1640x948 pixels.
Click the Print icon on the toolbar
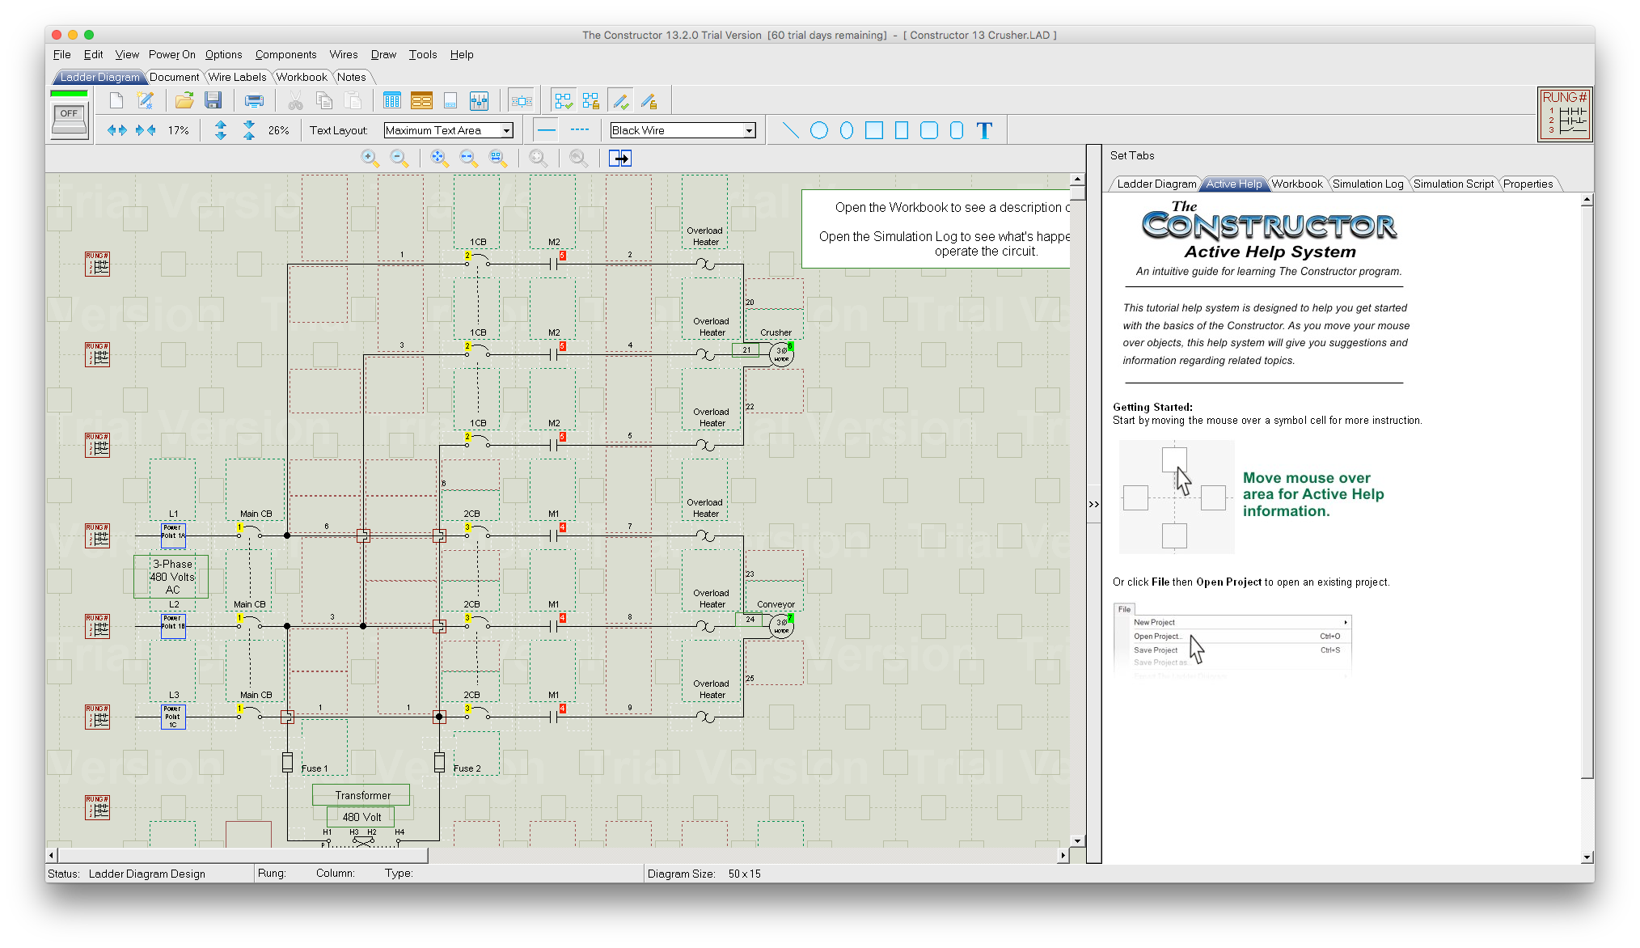point(253,99)
